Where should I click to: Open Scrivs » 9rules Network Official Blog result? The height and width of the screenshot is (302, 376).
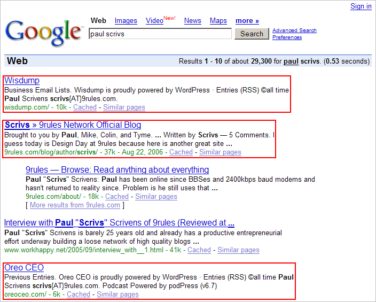73,125
